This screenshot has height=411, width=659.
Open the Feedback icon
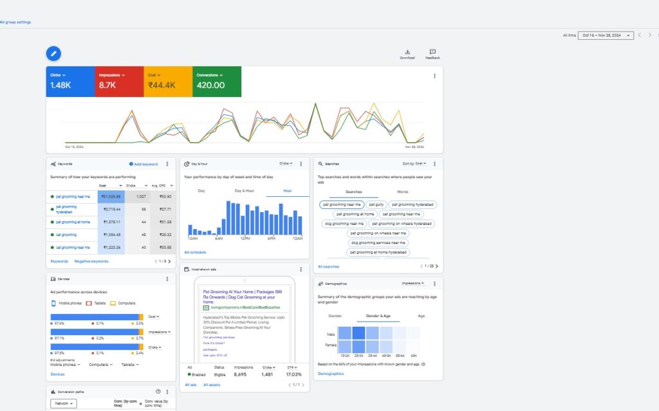click(432, 53)
